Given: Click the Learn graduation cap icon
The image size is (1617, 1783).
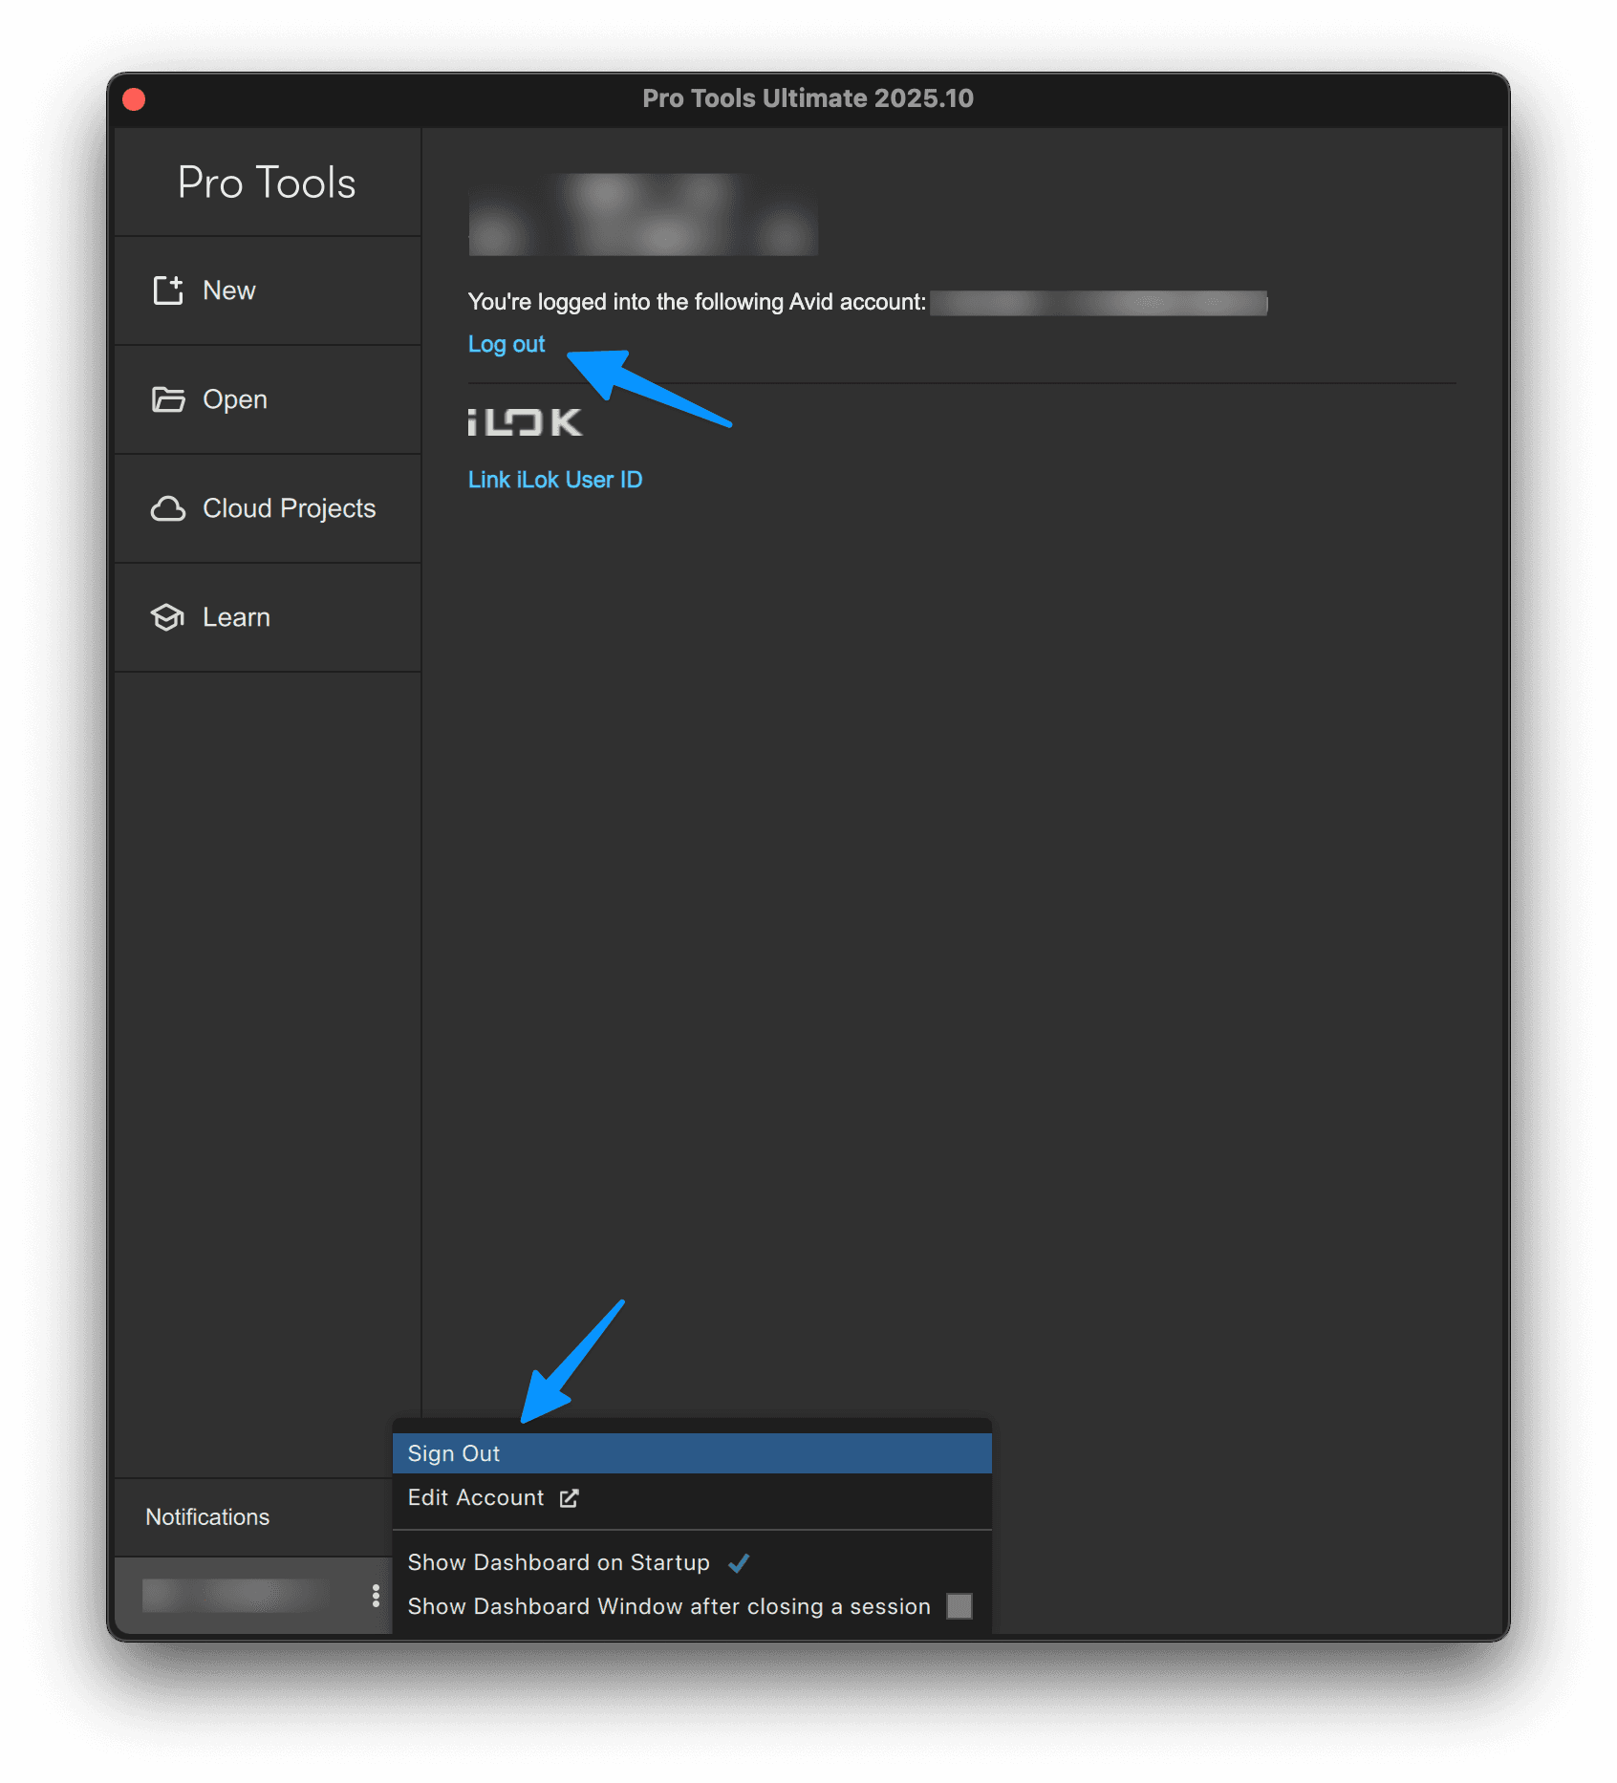Looking at the screenshot, I should [168, 617].
